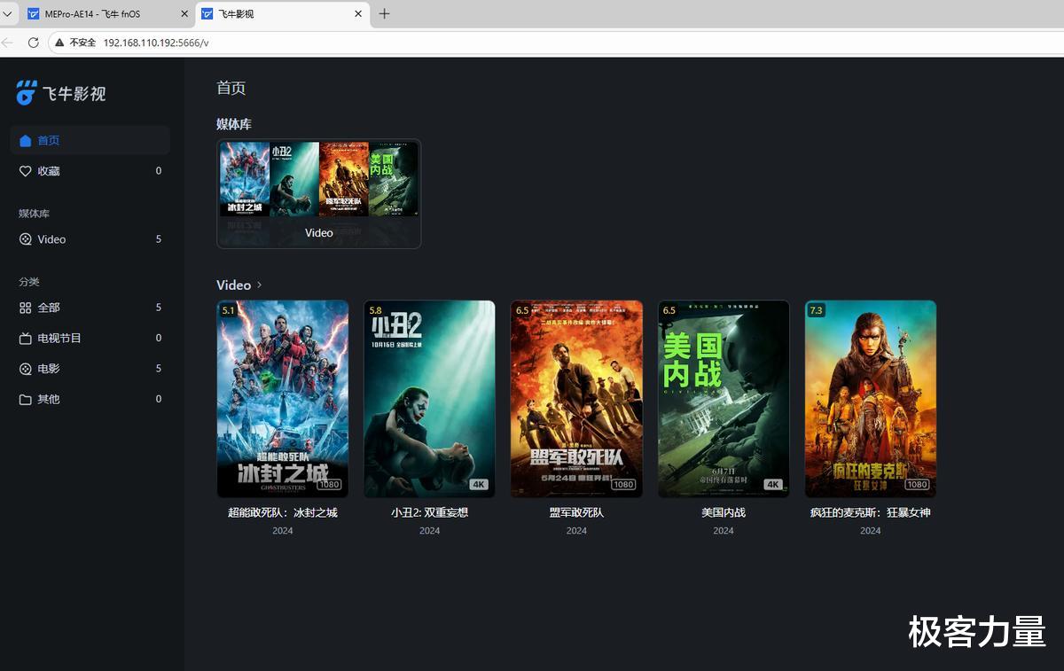The image size is (1064, 671).
Task: Open the 美国内战 movie poster
Action: (x=724, y=399)
